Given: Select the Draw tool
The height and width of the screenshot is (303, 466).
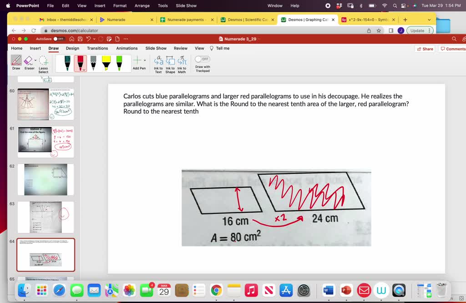Looking at the screenshot, I should point(16,61).
